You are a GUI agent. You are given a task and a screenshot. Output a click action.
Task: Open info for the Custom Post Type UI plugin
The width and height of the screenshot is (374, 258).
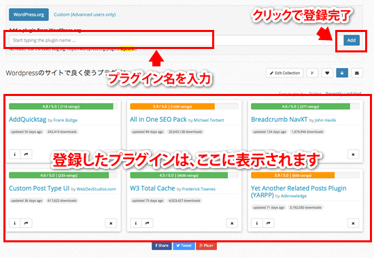point(14,223)
